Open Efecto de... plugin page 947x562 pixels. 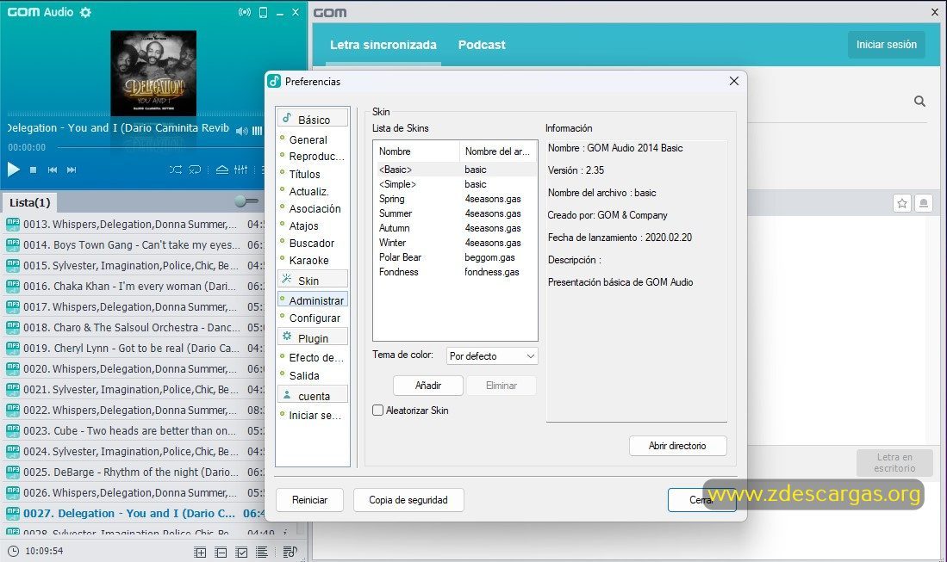[316, 357]
